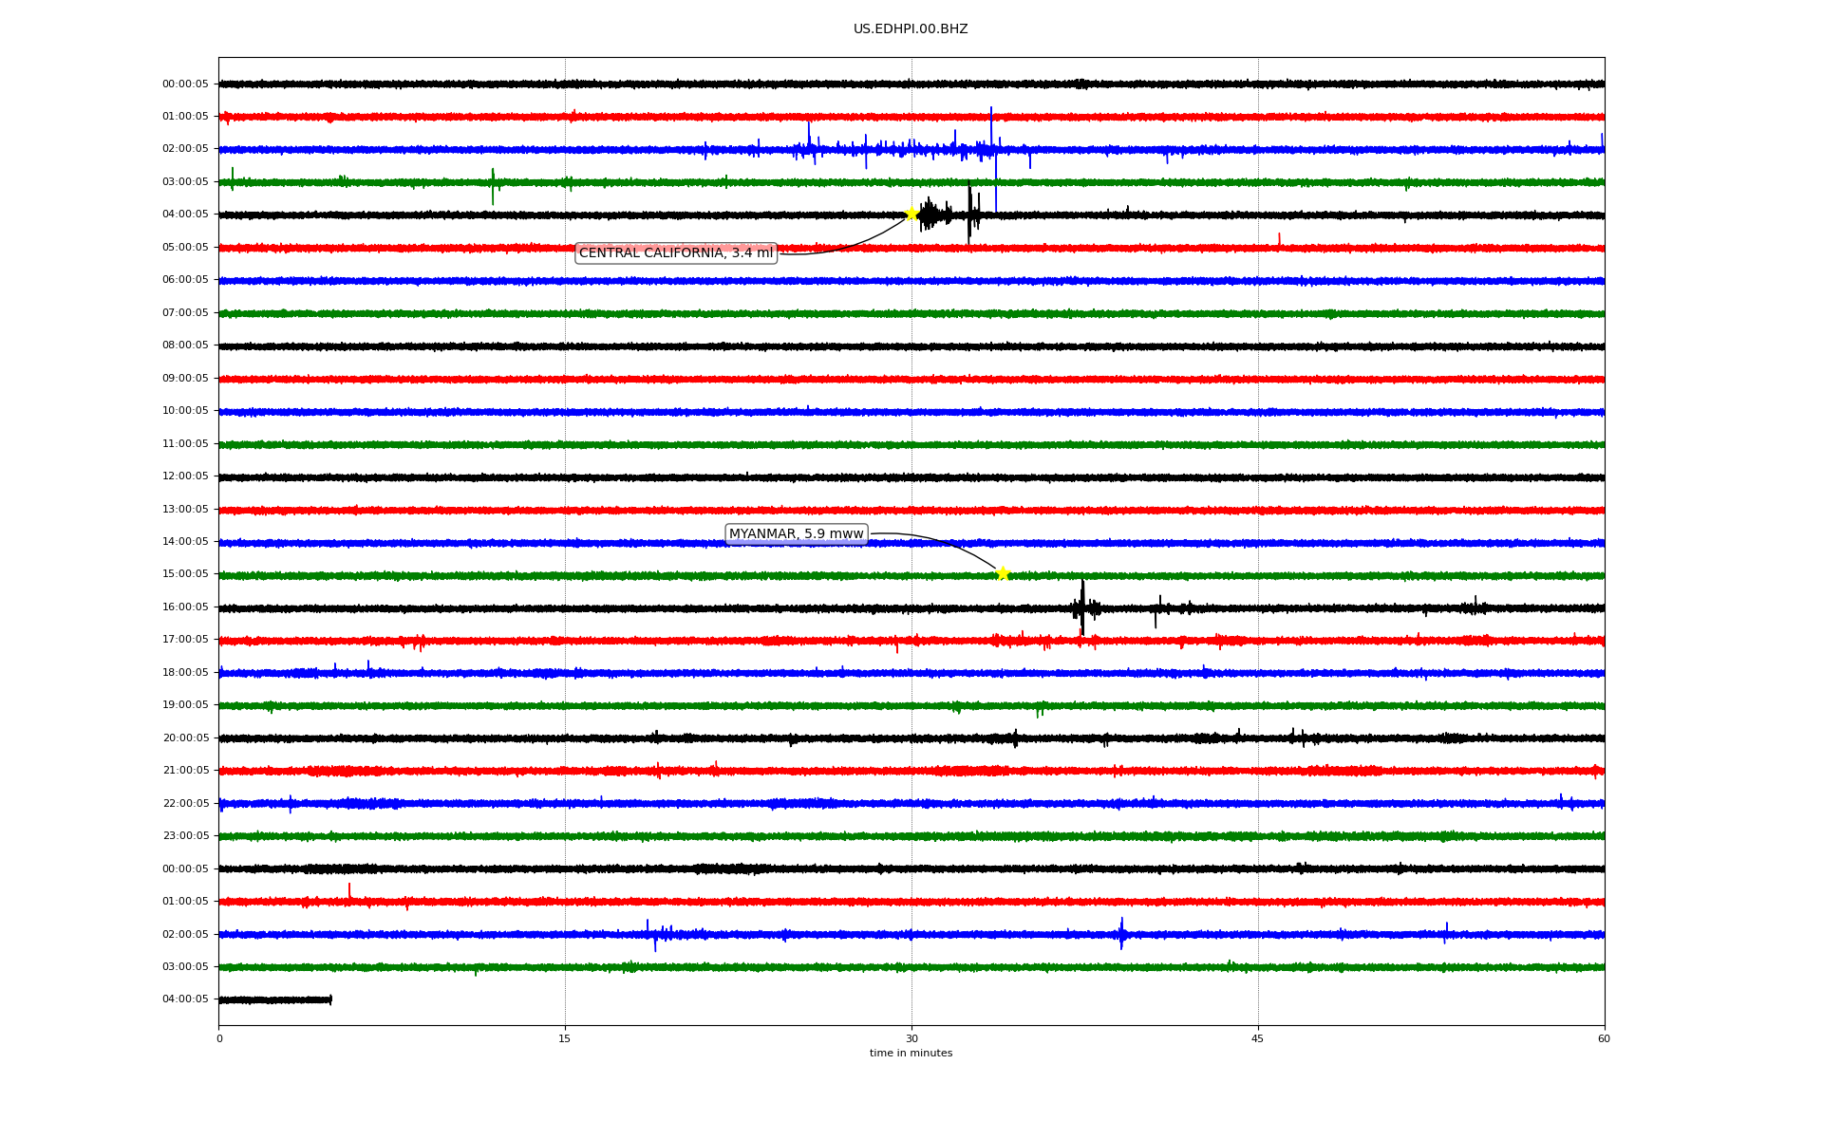Viewport: 1823px width, 1139px height.
Task: Click the 15 tick on the minutes axis
Action: pos(565,1038)
